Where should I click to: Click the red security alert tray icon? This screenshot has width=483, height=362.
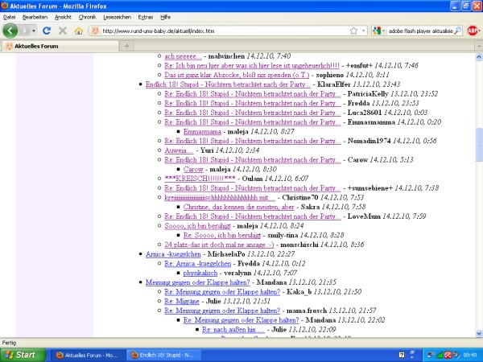pos(448,356)
